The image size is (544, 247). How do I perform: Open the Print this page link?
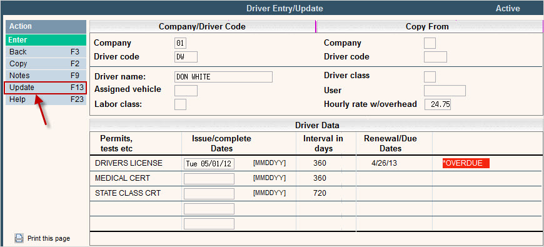pos(49,239)
